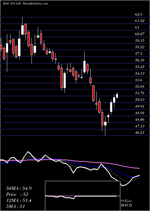Click the 46.21 price axis label
Screen dimensions: 150x211
[140, 133]
